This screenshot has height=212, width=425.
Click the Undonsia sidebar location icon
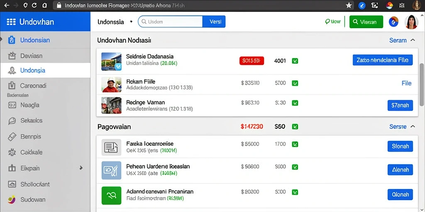coord(12,70)
